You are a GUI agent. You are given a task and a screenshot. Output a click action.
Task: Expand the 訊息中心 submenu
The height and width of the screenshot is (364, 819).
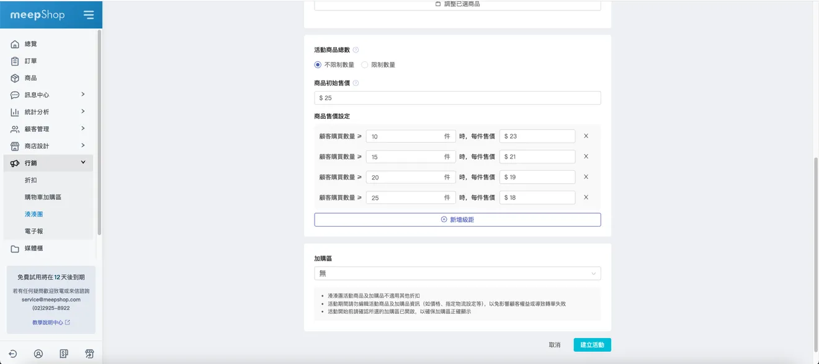tap(83, 95)
